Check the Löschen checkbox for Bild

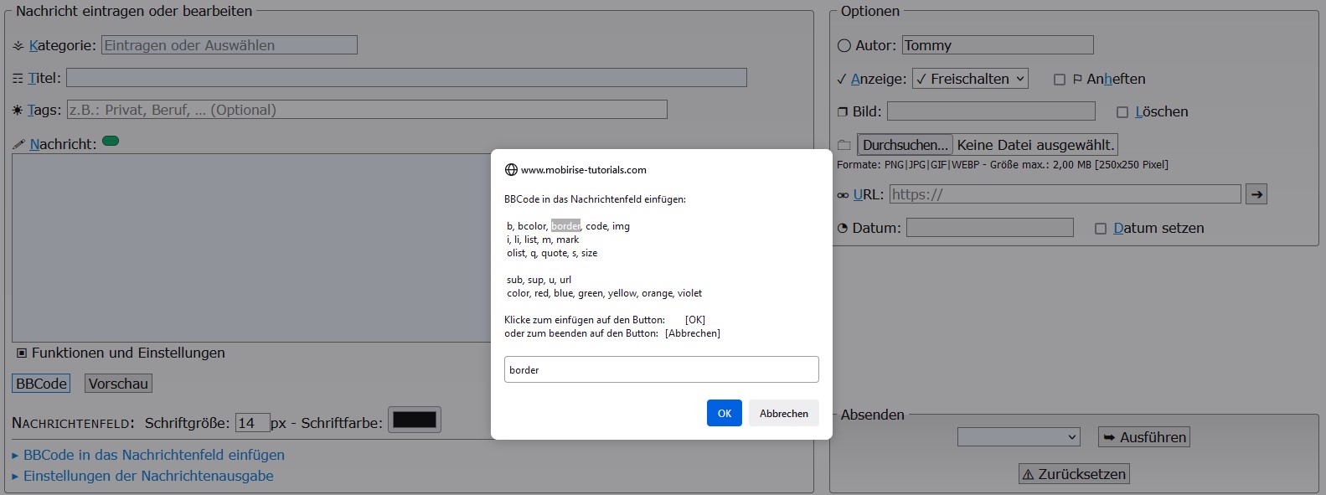point(1122,112)
